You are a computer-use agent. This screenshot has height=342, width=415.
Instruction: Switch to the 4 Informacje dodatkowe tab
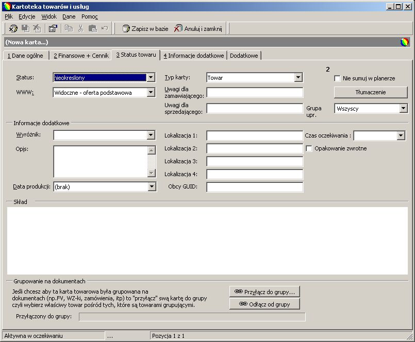tap(193, 56)
